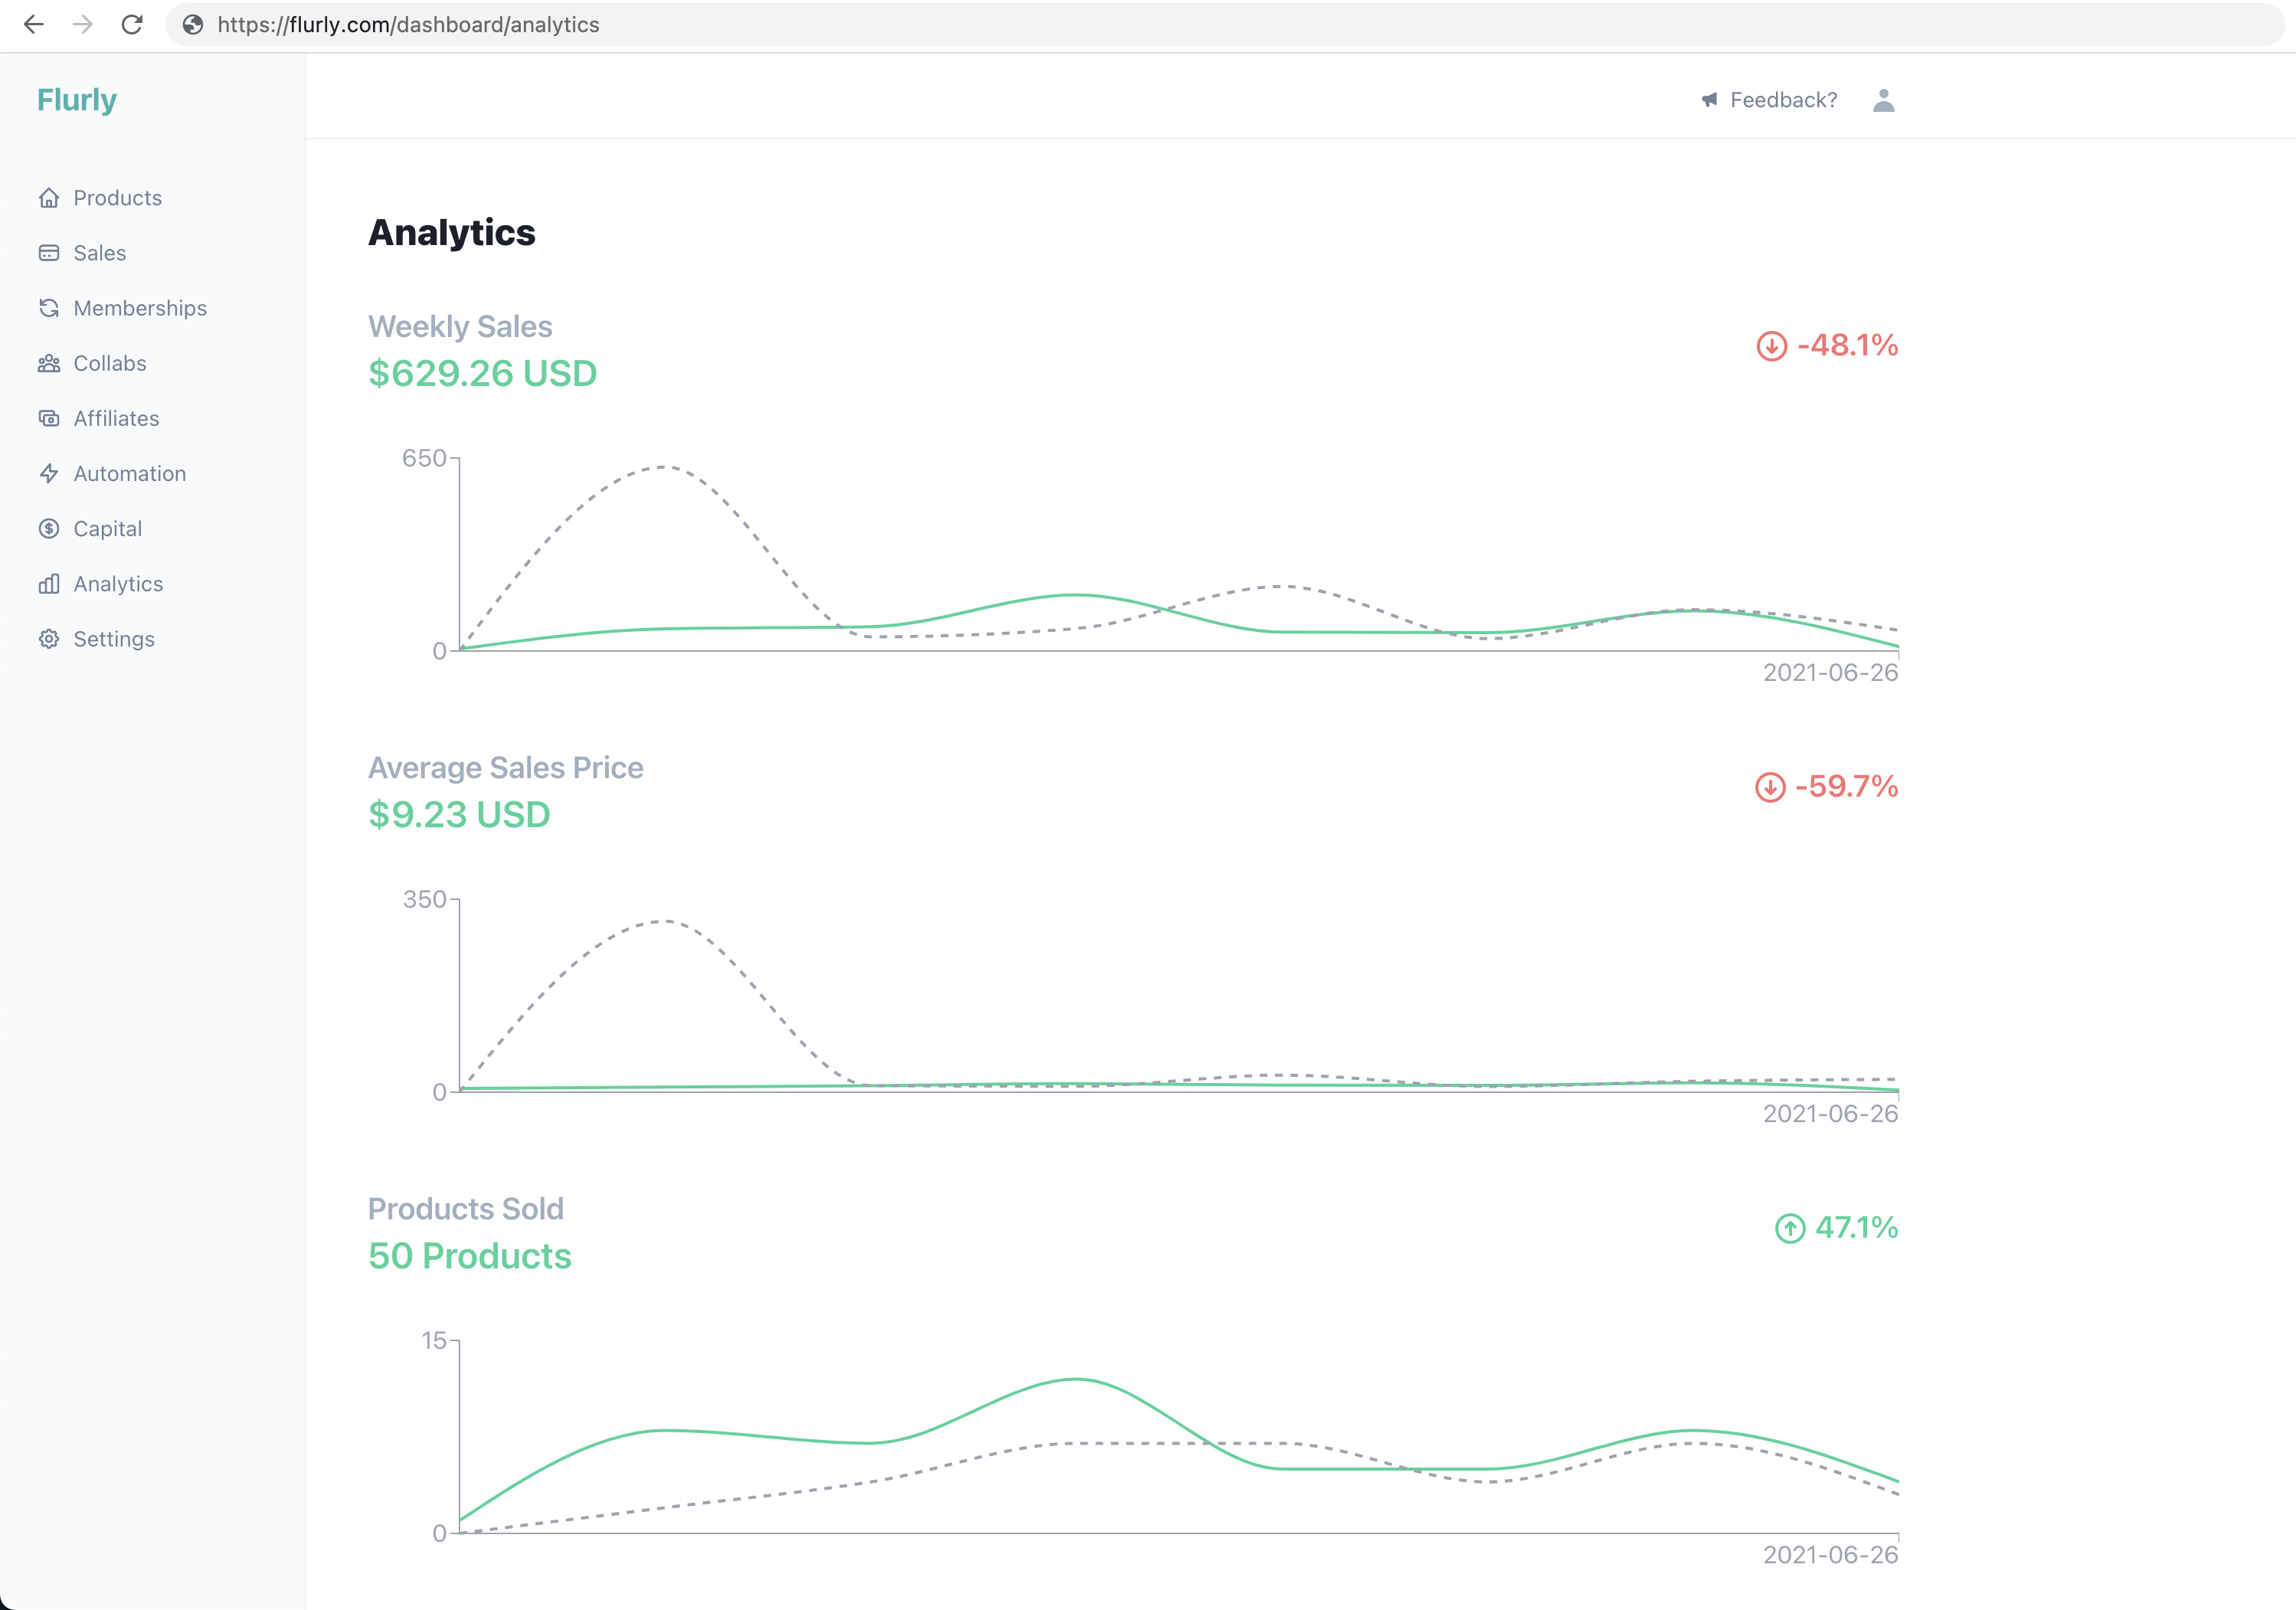
Task: Click the Feedback? button
Action: [1768, 100]
